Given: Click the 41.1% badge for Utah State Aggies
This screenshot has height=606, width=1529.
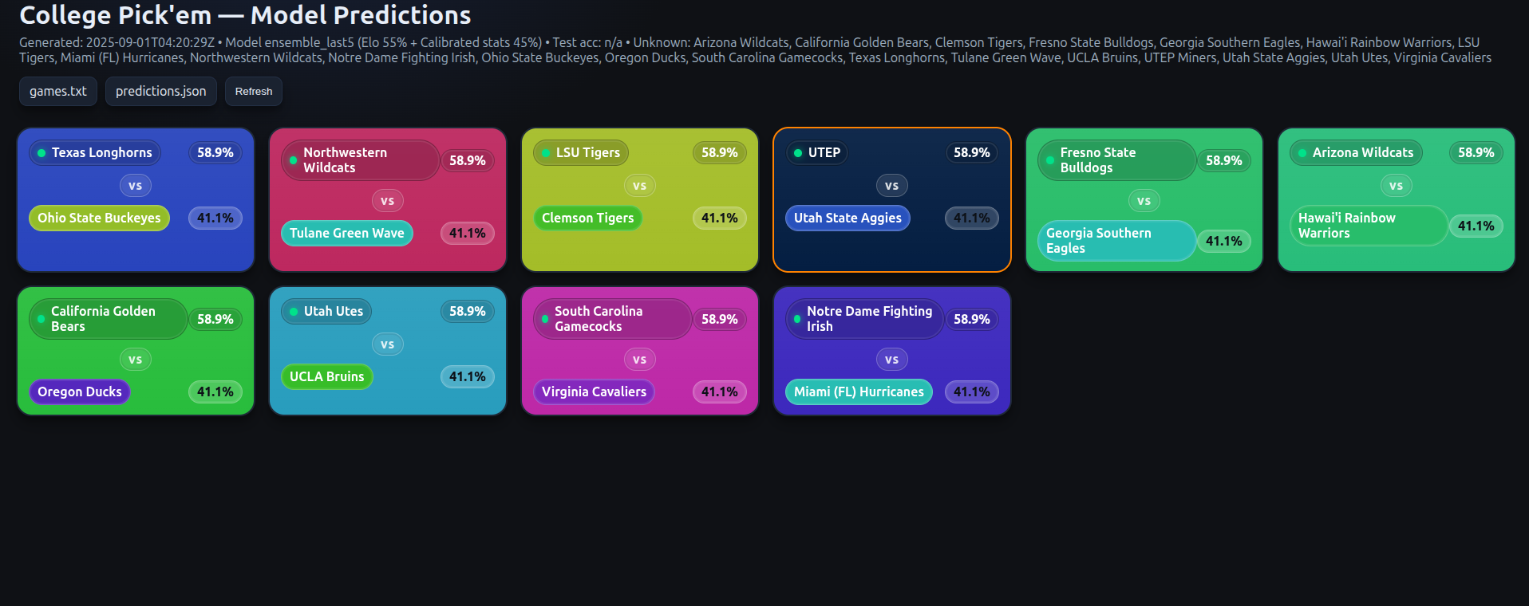Looking at the screenshot, I should (972, 218).
